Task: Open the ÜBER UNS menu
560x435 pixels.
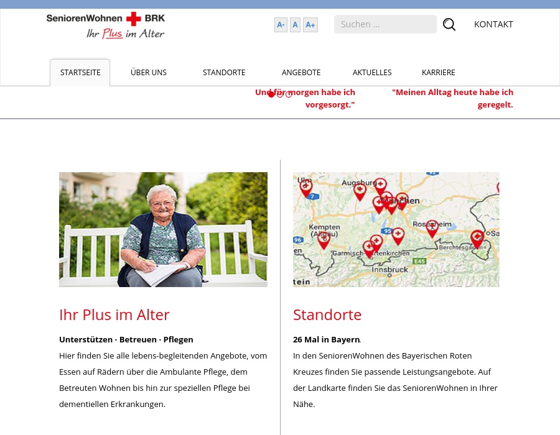Action: (x=148, y=72)
